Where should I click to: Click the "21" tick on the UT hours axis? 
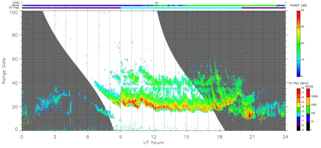coord(252,137)
